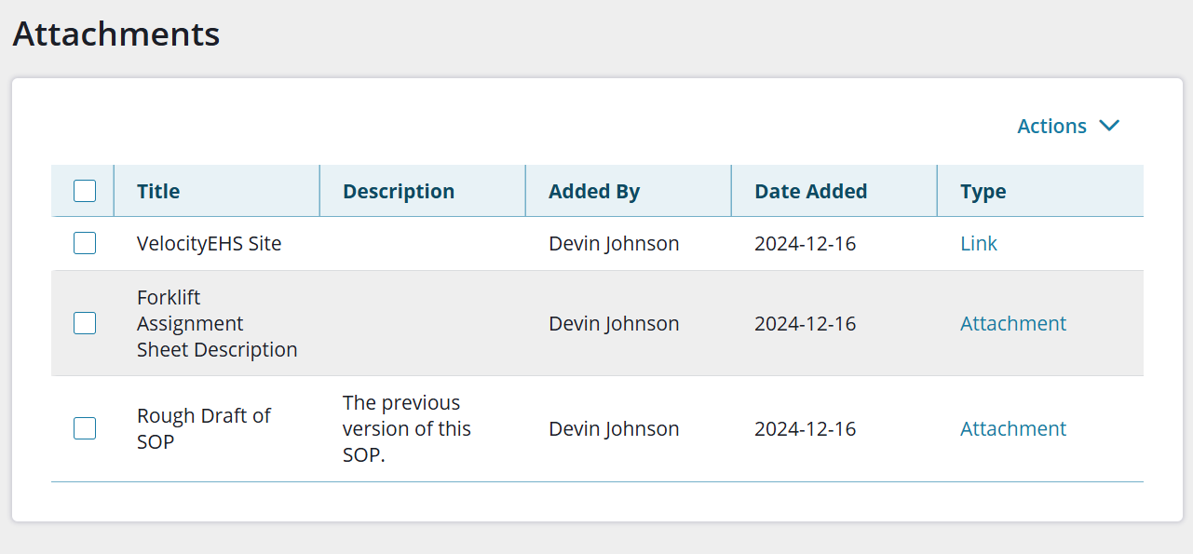1193x554 pixels.
Task: Open the Forklift Assignment Sheet Attachment link
Action: click(x=1012, y=323)
